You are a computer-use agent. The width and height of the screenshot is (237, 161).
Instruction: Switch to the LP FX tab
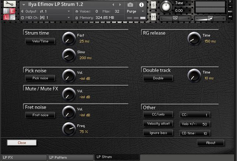coord(24,158)
